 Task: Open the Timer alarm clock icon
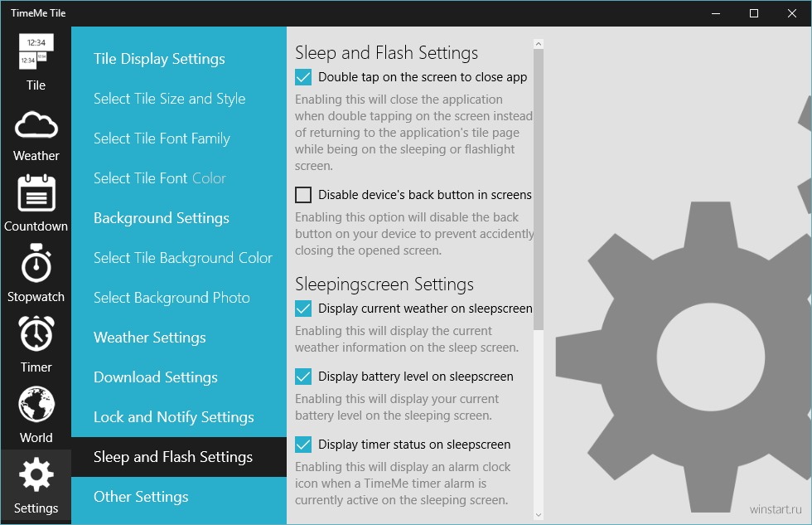pyautogui.click(x=36, y=333)
